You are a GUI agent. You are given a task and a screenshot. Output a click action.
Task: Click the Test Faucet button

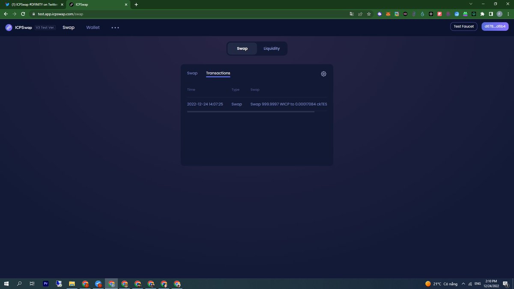tap(464, 27)
